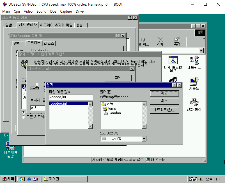This screenshot has height=183, width=225.
Task: Open the 드라이브 drive dropdown
Action: 144,139
